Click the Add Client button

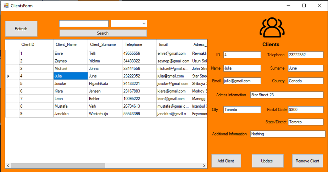(x=226, y=161)
